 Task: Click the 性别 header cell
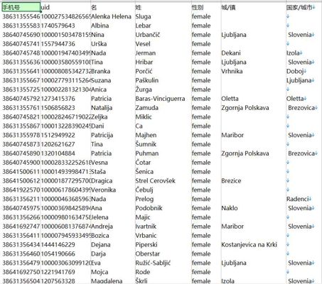click(206, 7)
